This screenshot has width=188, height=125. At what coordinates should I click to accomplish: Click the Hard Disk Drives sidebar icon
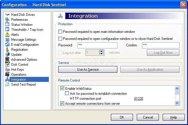7,14
